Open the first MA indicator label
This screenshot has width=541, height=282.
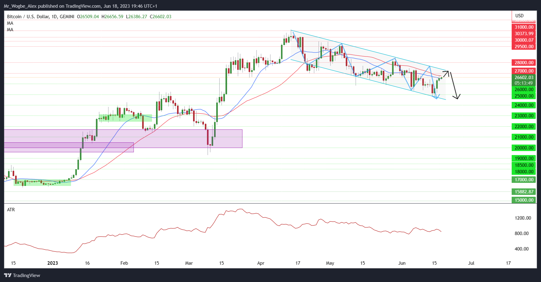(x=10, y=23)
